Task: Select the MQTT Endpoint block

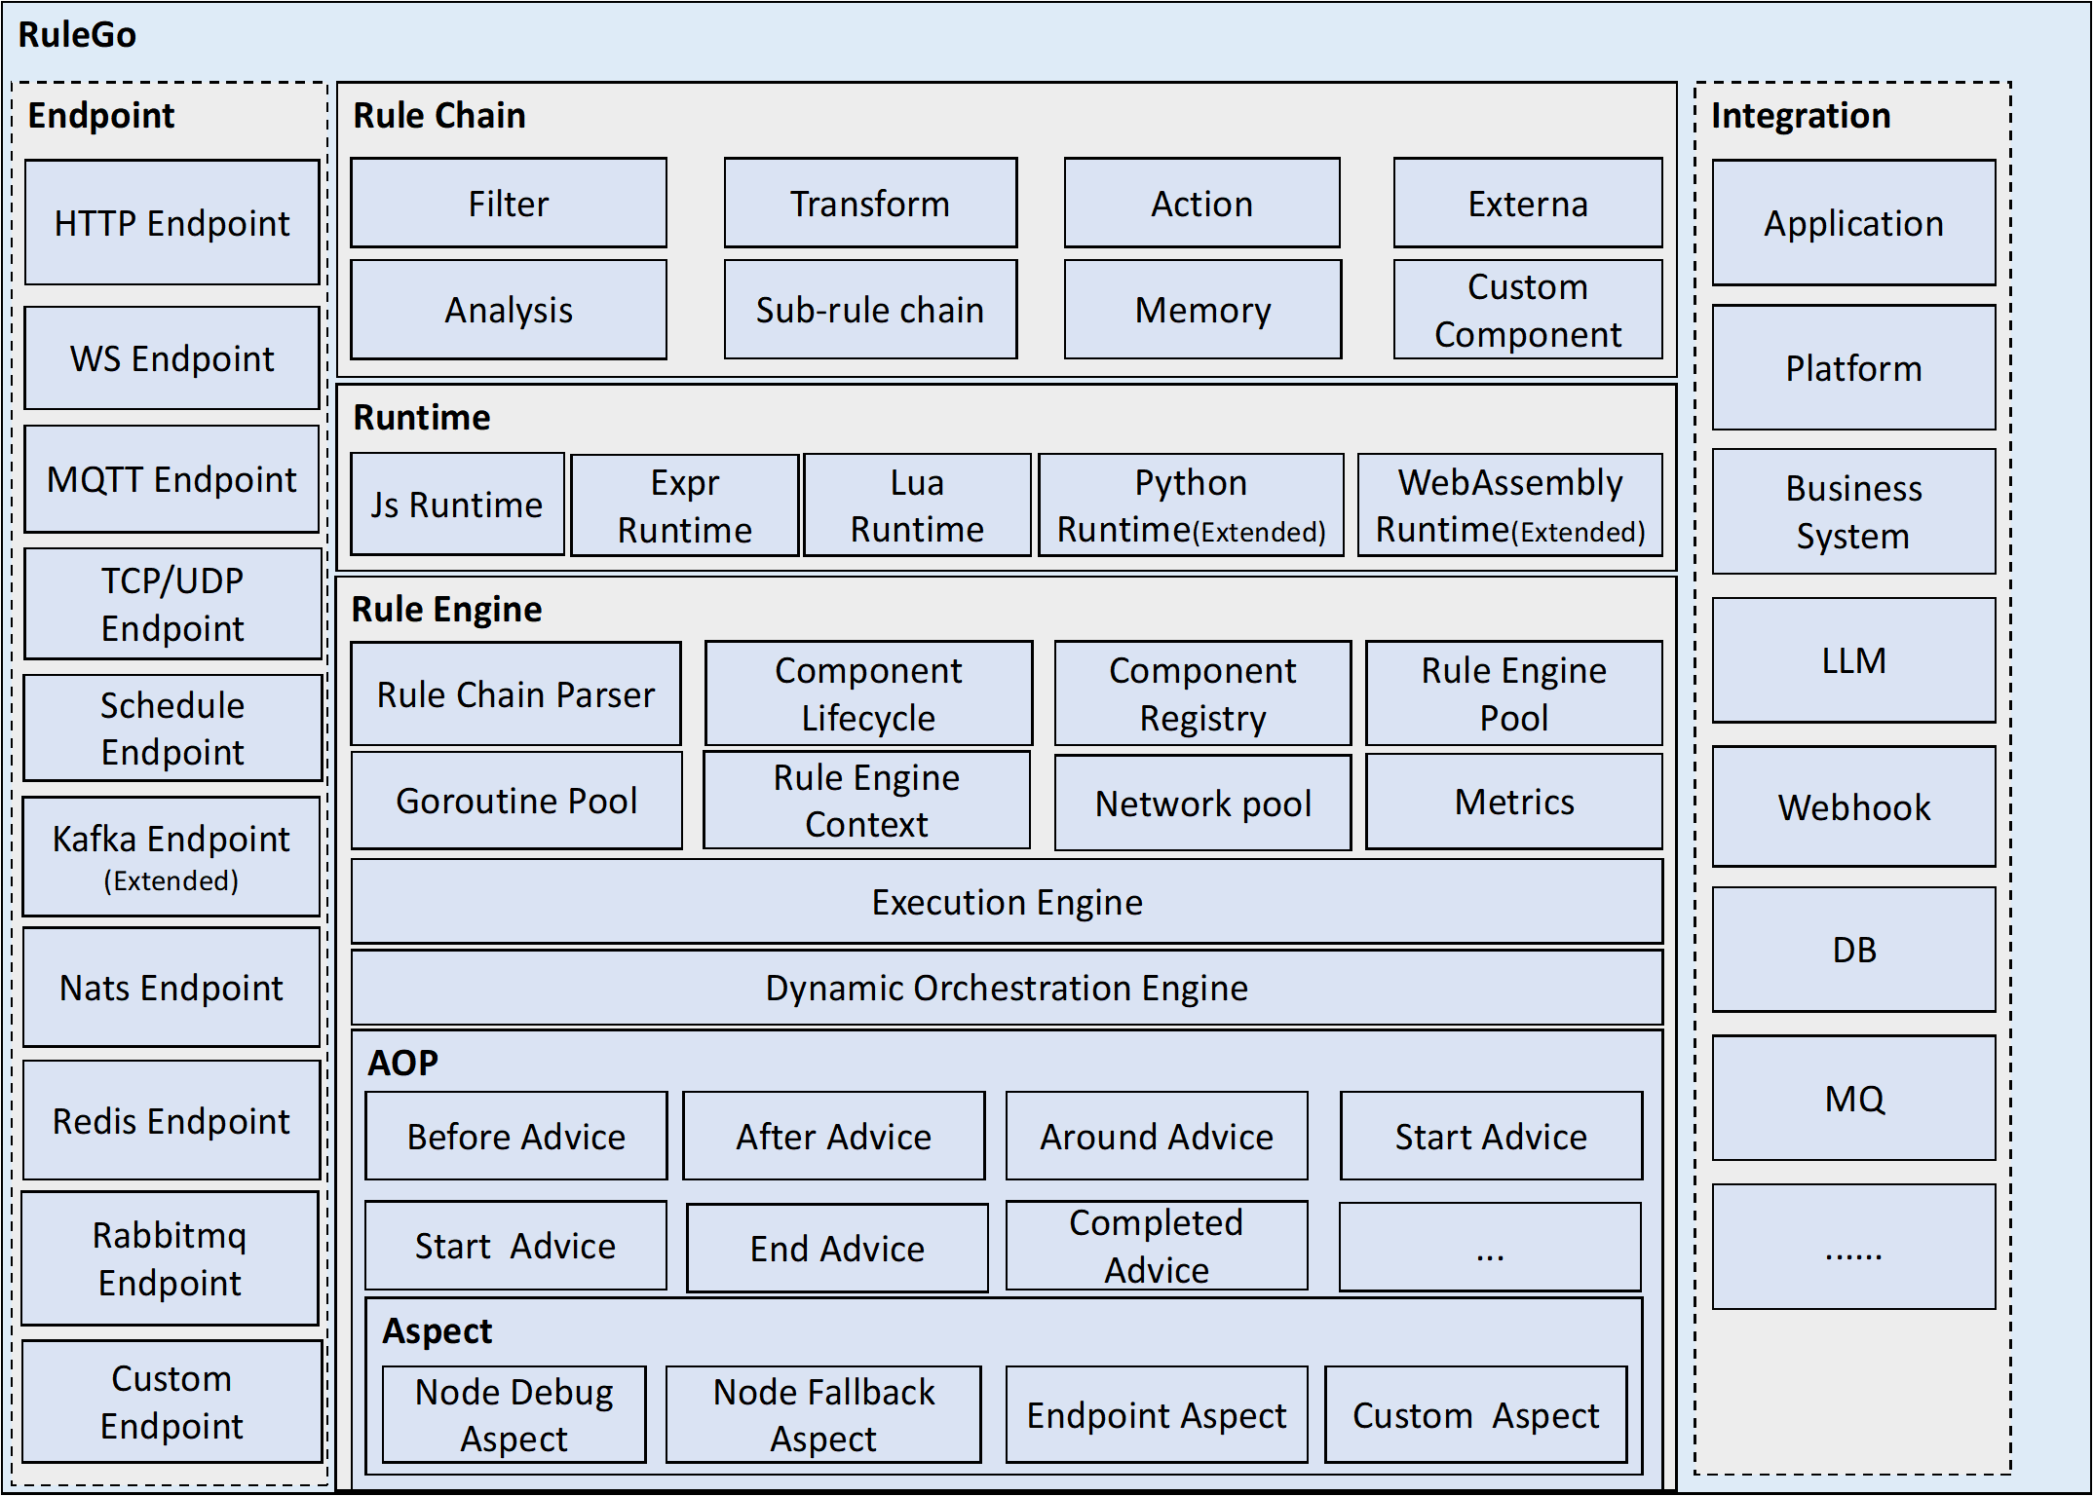Action: tap(171, 479)
